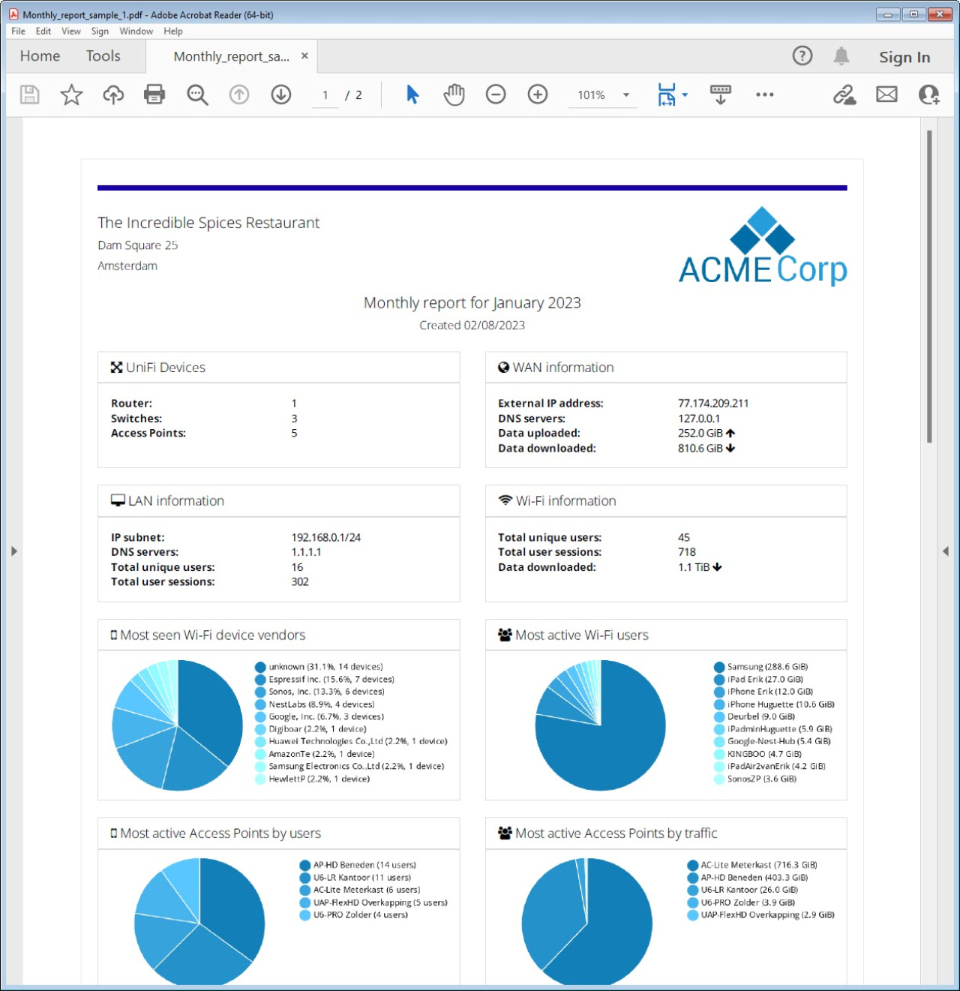
Task: Open more tools with the ellipsis menu
Action: point(765,95)
